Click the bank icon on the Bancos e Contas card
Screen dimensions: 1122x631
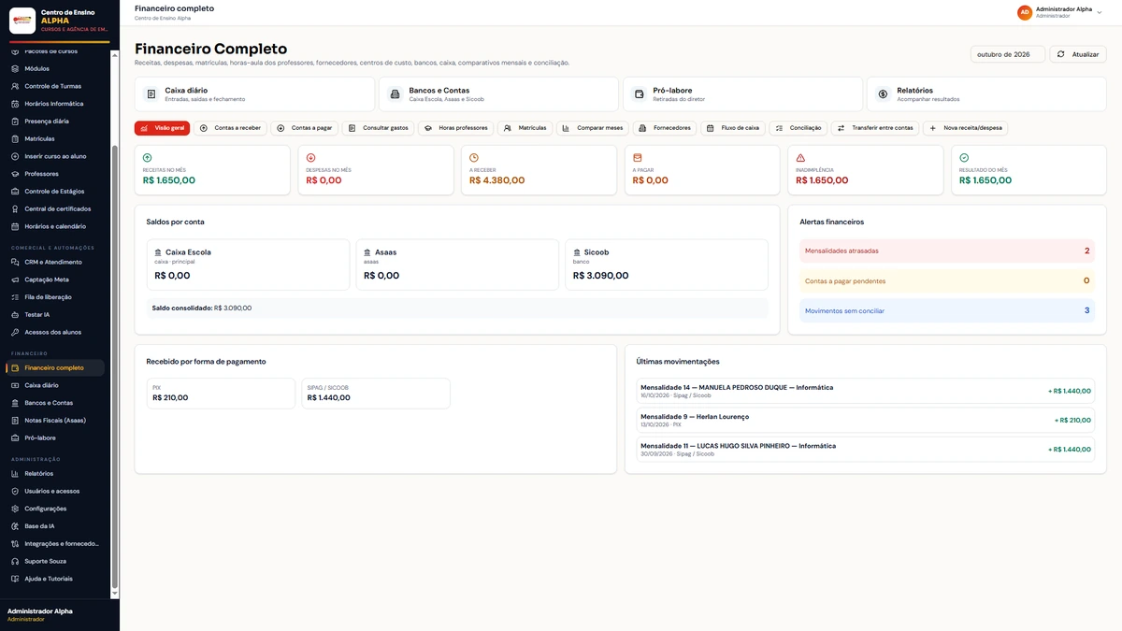click(x=396, y=94)
